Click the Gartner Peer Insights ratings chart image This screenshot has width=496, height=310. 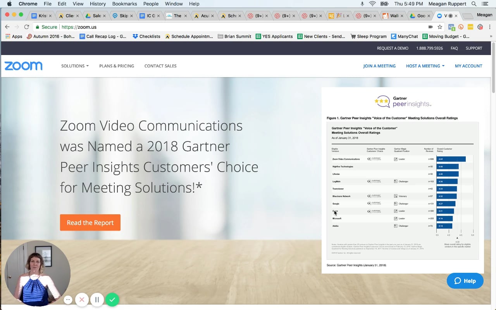pyautogui.click(x=403, y=180)
